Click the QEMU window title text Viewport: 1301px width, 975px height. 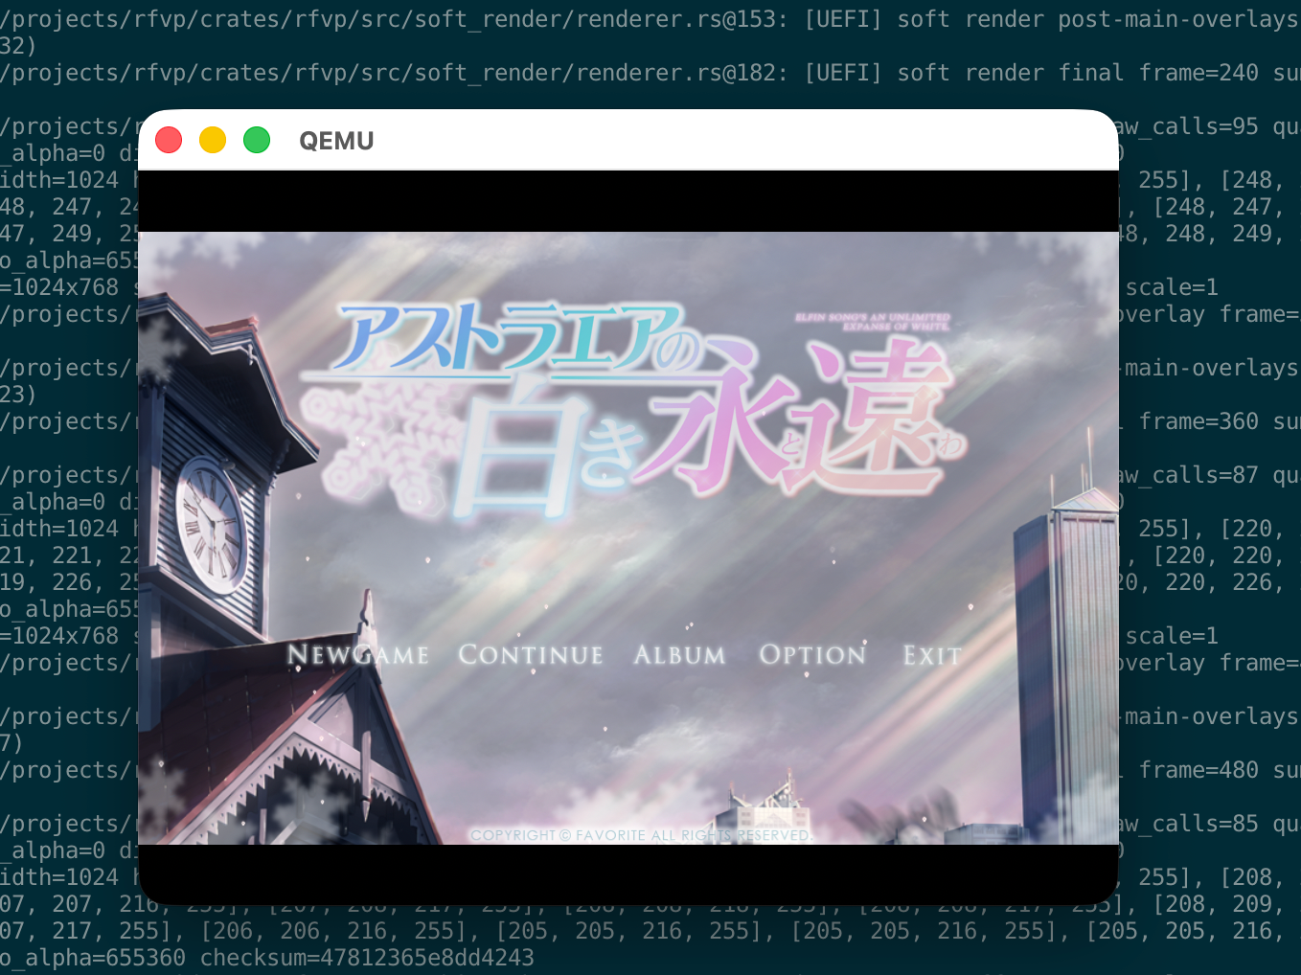336,141
